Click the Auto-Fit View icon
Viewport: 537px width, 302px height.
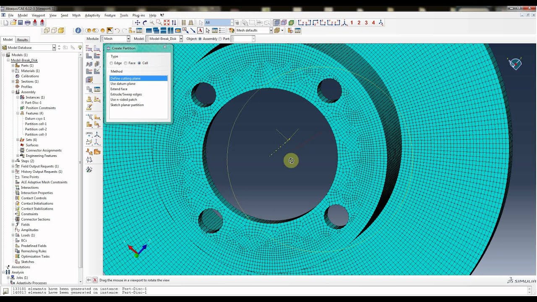coord(167,23)
